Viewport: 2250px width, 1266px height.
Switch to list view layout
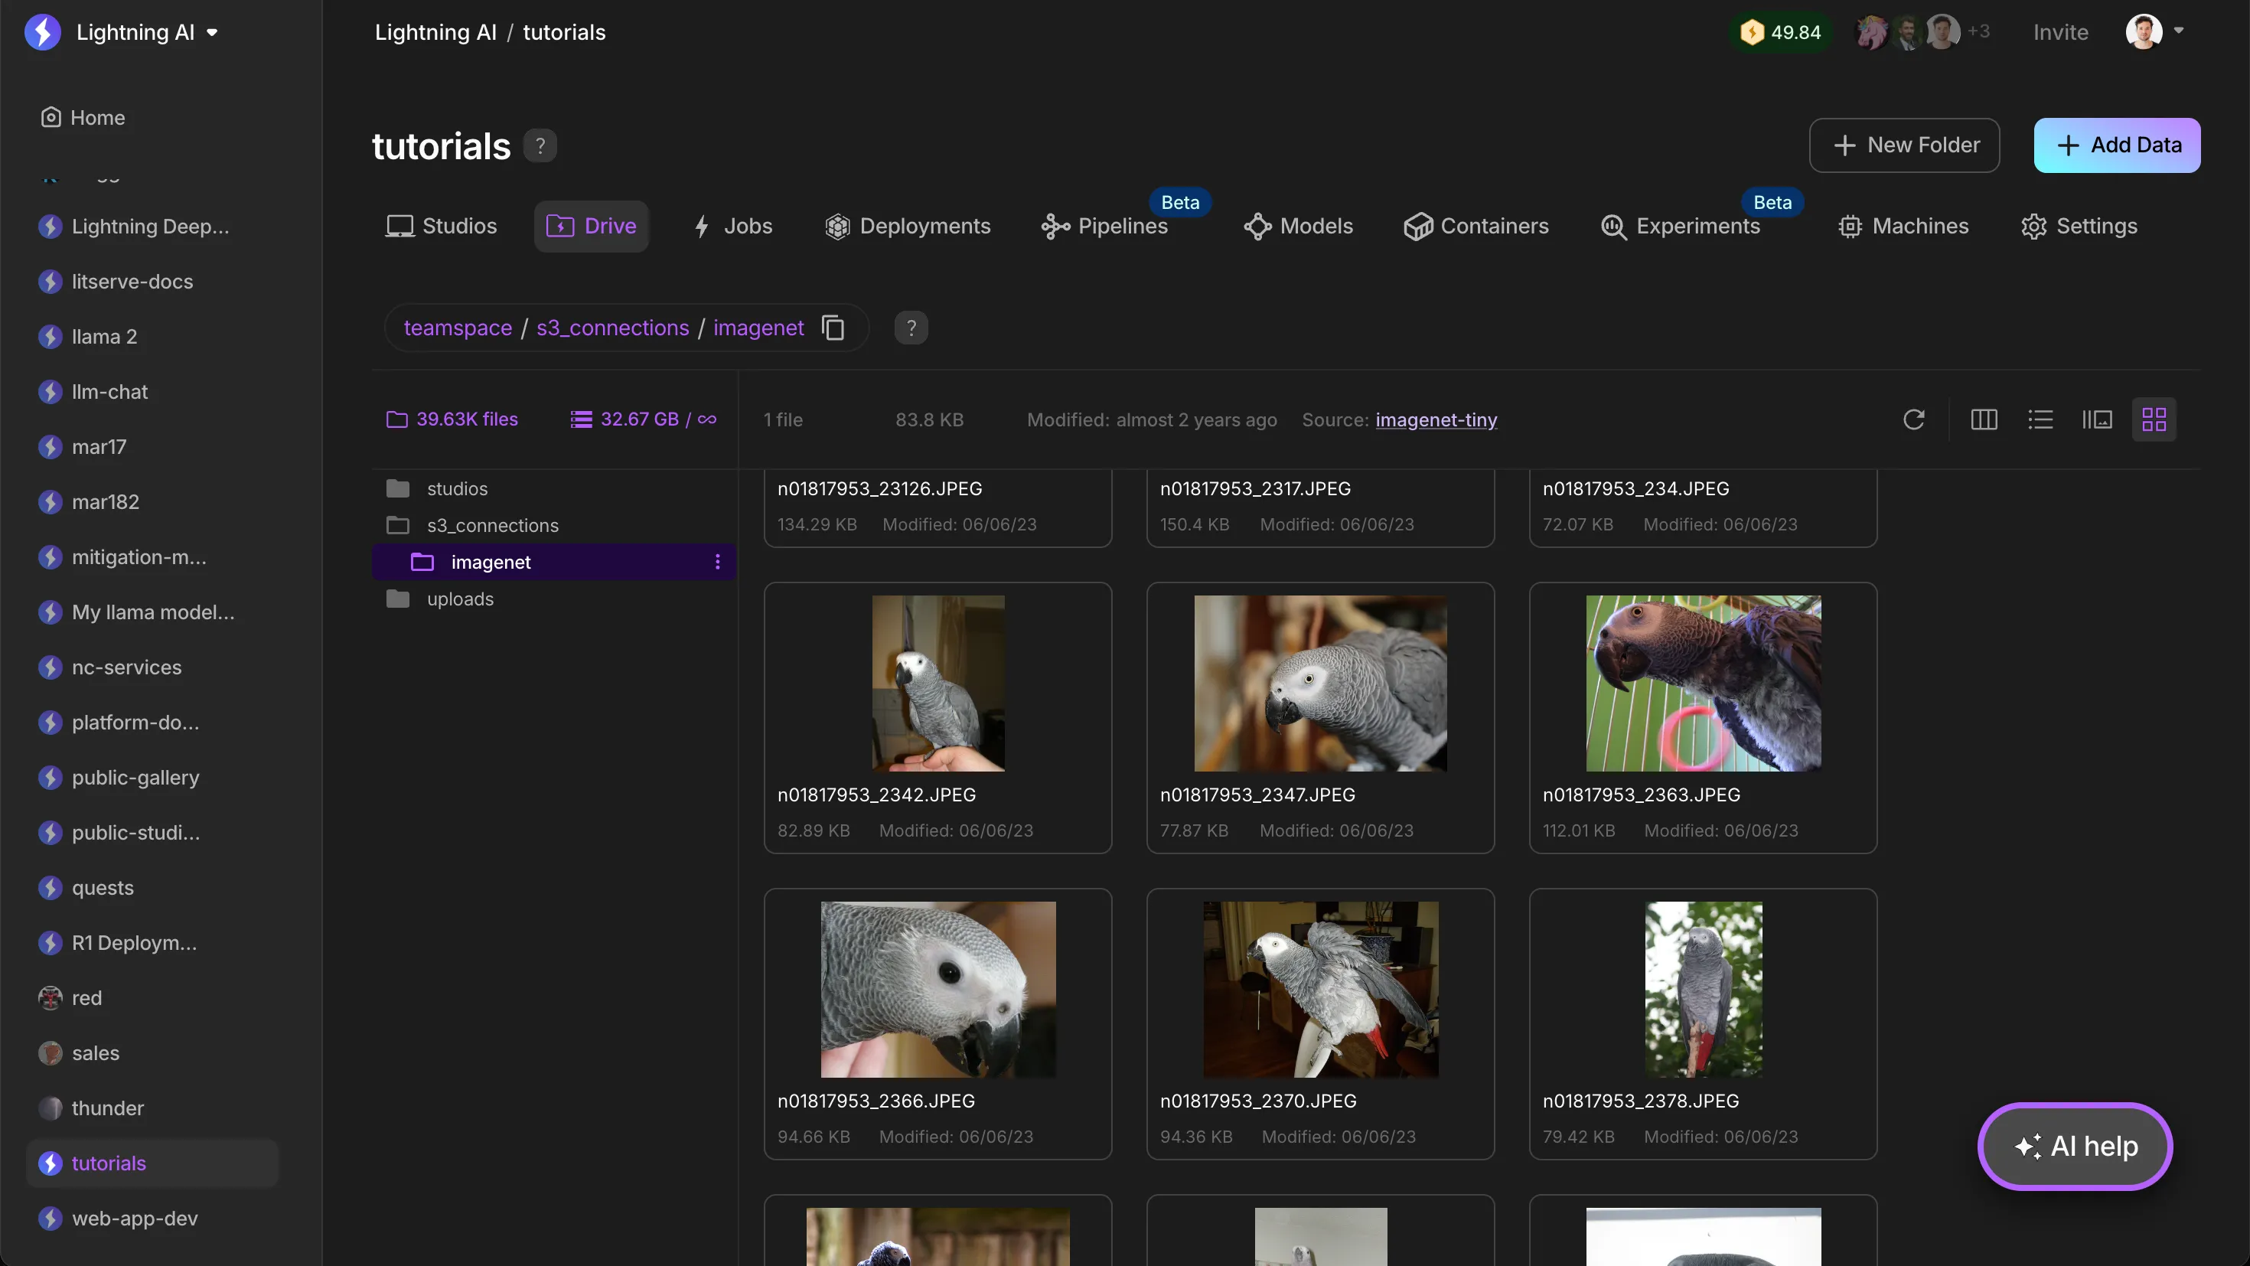click(x=2040, y=419)
